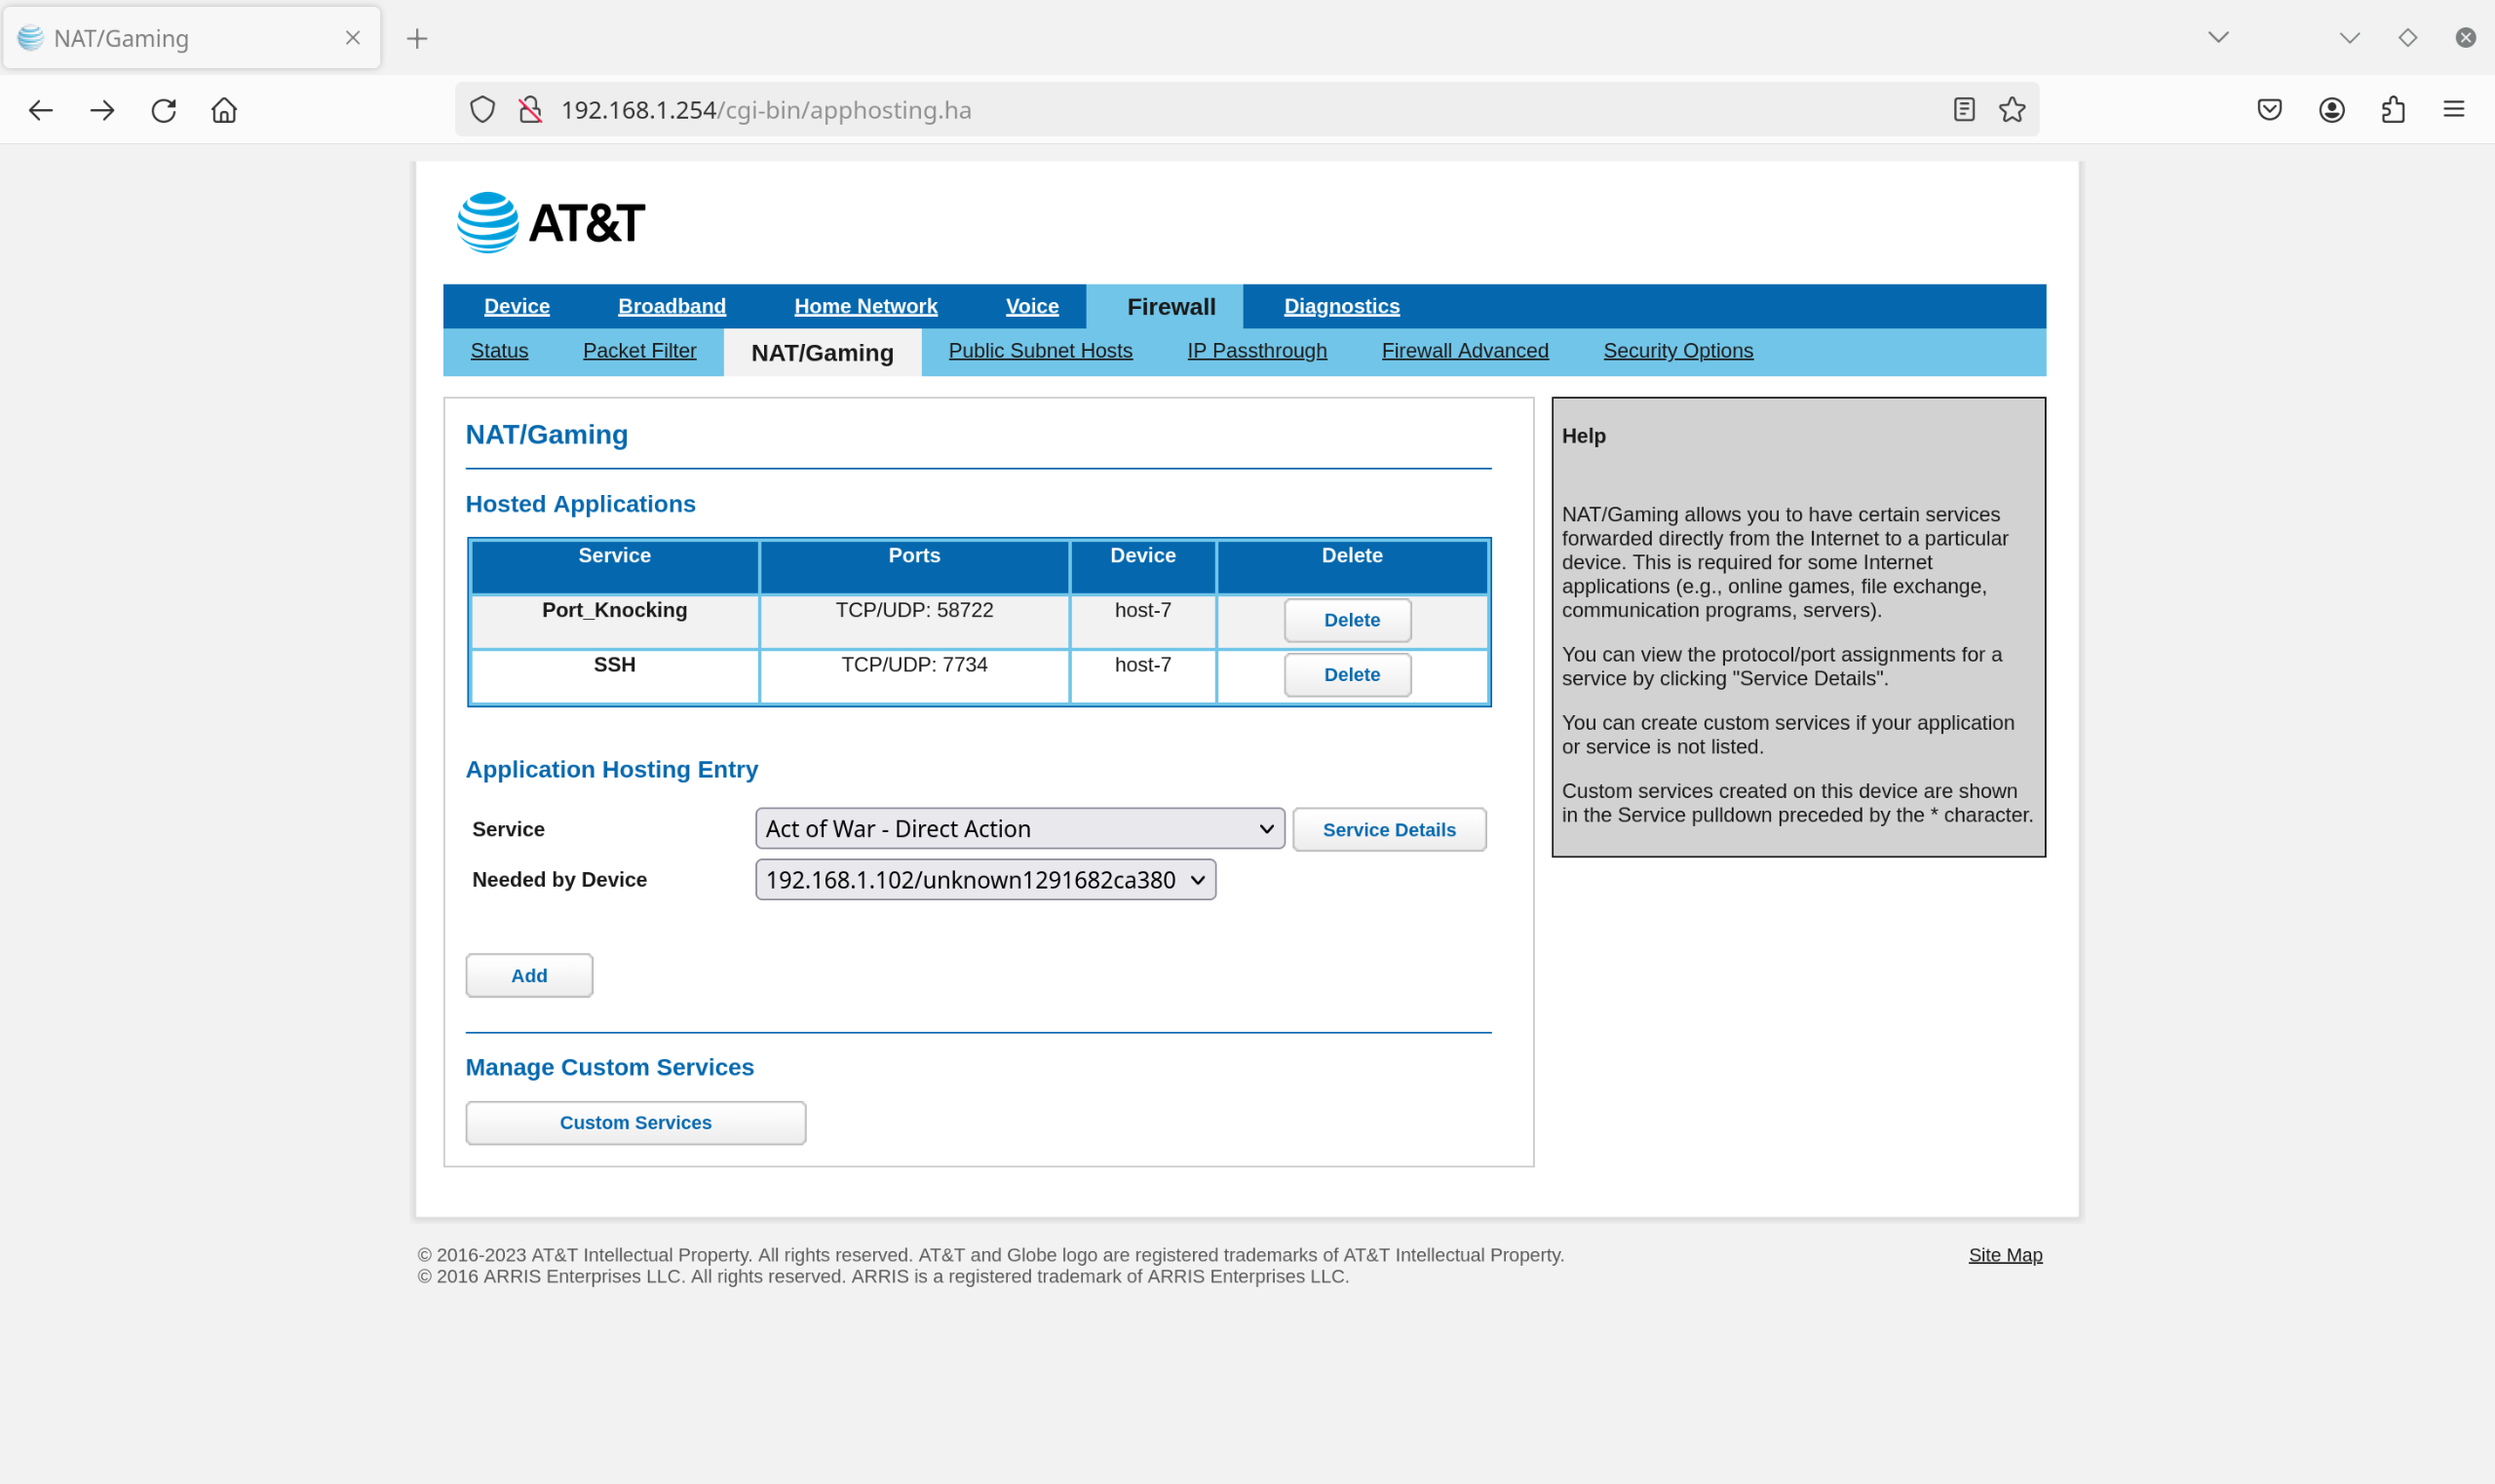Toggle reader view icon
Image resolution: width=2495 pixels, height=1484 pixels.
(1964, 110)
